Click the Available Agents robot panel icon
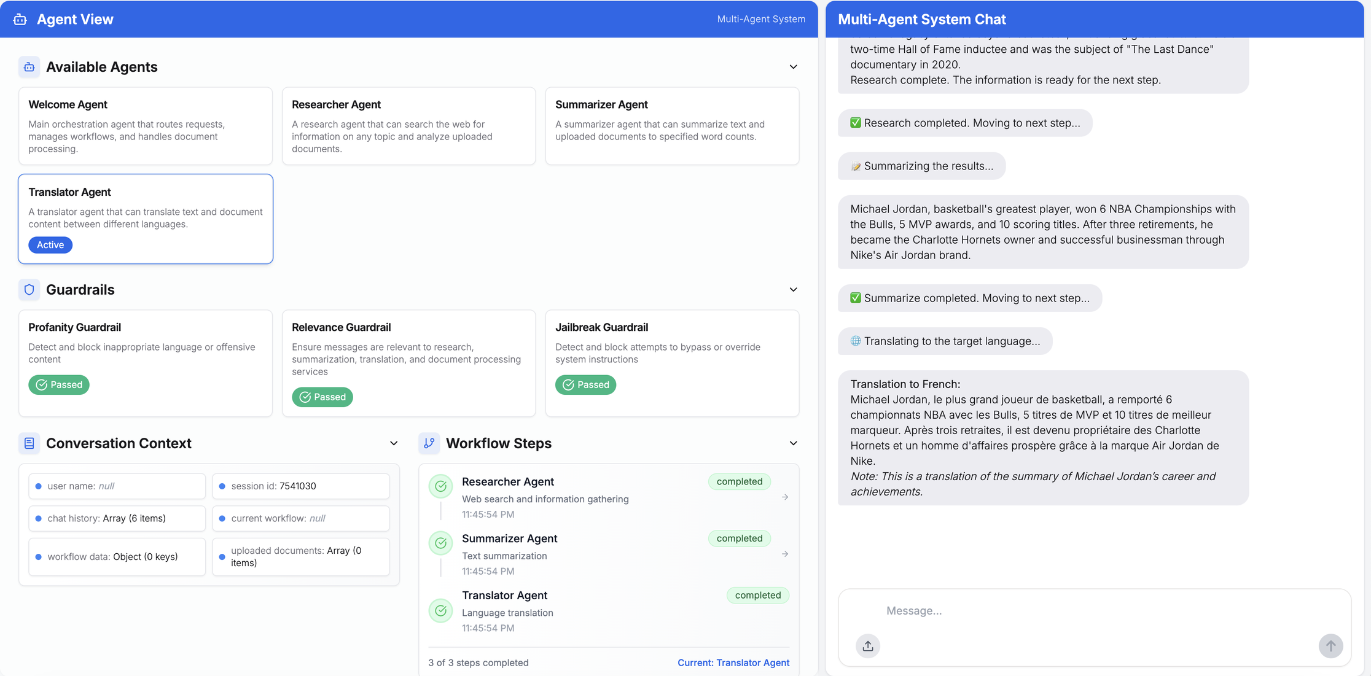1371x676 pixels. pyautogui.click(x=29, y=67)
